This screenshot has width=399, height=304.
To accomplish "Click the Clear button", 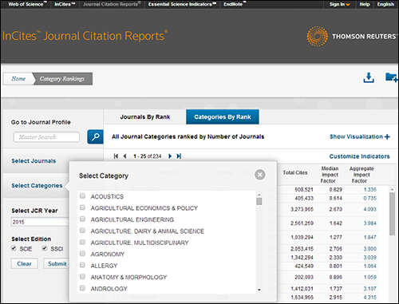I will tap(24, 263).
